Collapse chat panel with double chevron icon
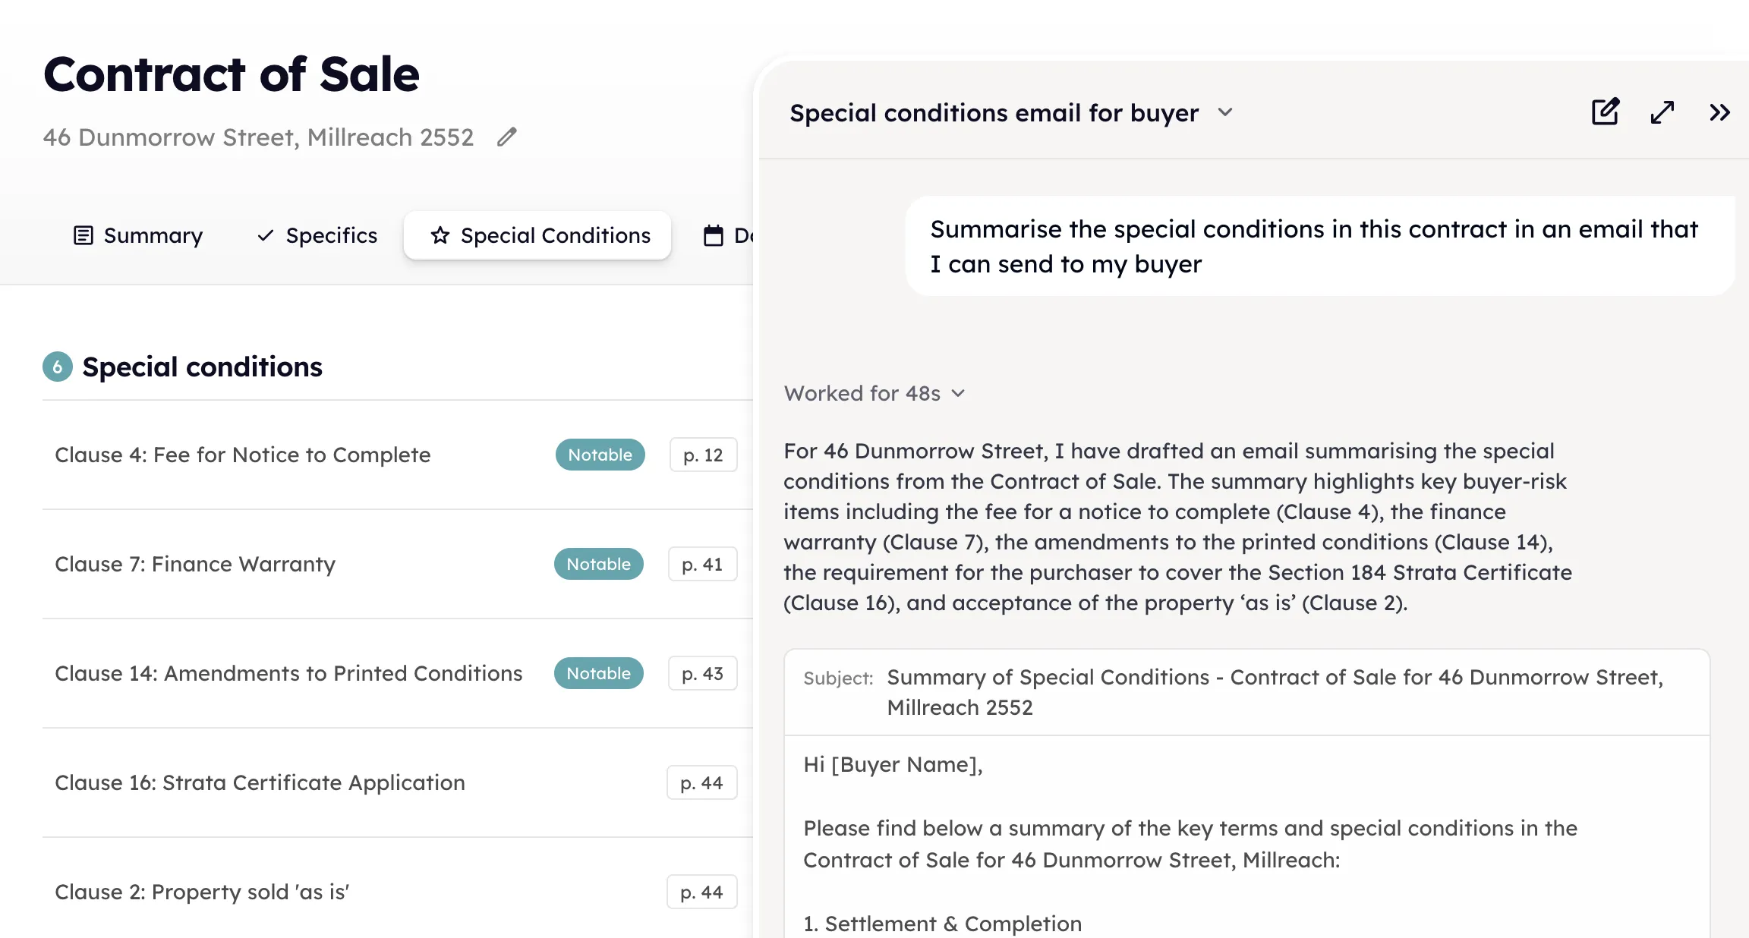The width and height of the screenshot is (1749, 938). 1719,112
